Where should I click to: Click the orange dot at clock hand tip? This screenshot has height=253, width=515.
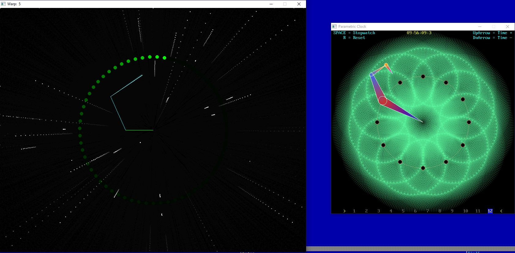[x=386, y=65]
